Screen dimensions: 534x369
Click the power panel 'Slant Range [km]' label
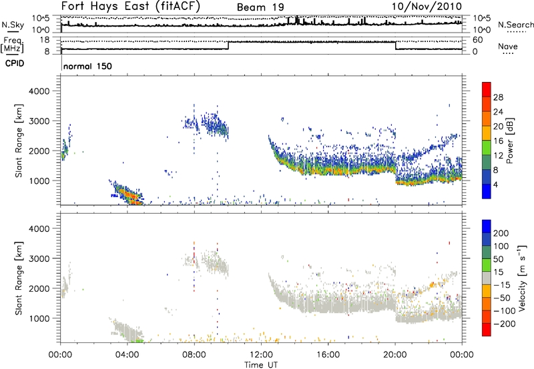coord(19,141)
